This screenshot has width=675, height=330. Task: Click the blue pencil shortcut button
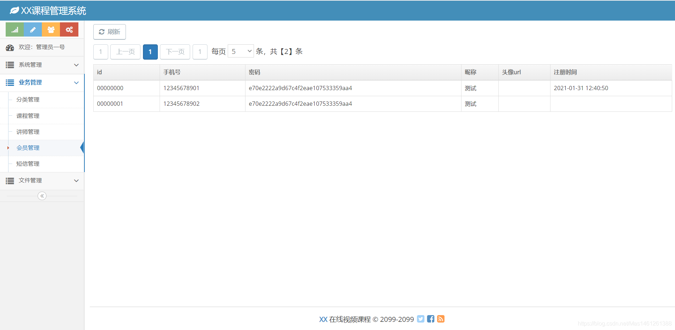click(33, 30)
